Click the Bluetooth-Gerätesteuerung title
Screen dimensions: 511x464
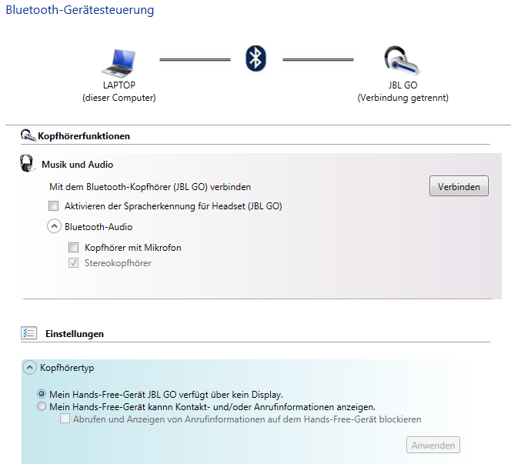pyautogui.click(x=80, y=10)
